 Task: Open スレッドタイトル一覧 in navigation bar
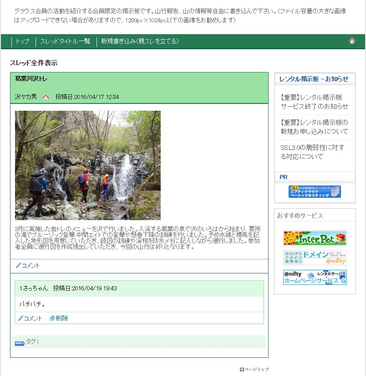(x=65, y=41)
